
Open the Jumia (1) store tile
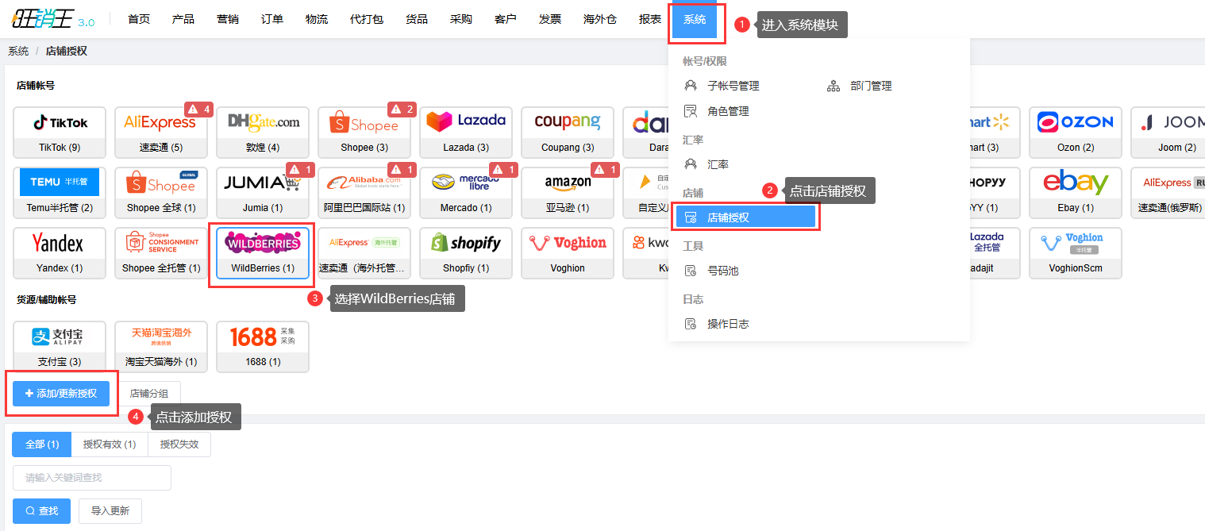click(263, 192)
